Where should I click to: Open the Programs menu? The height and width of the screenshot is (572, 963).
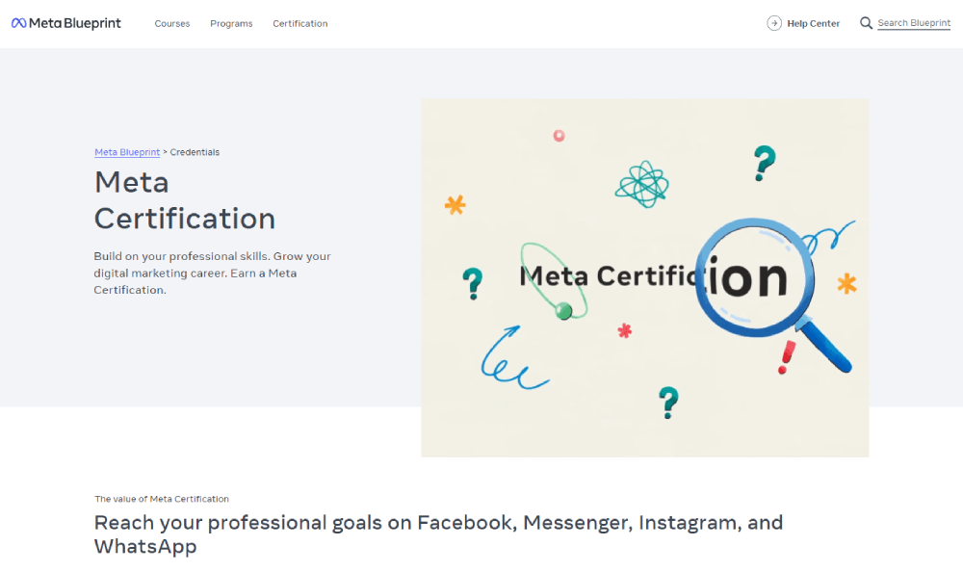click(x=231, y=23)
